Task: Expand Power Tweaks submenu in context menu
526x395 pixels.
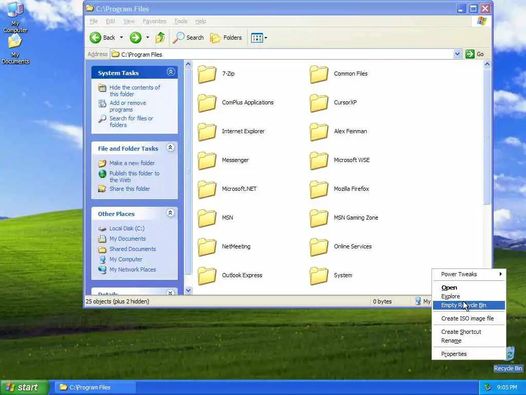Action: pos(468,274)
